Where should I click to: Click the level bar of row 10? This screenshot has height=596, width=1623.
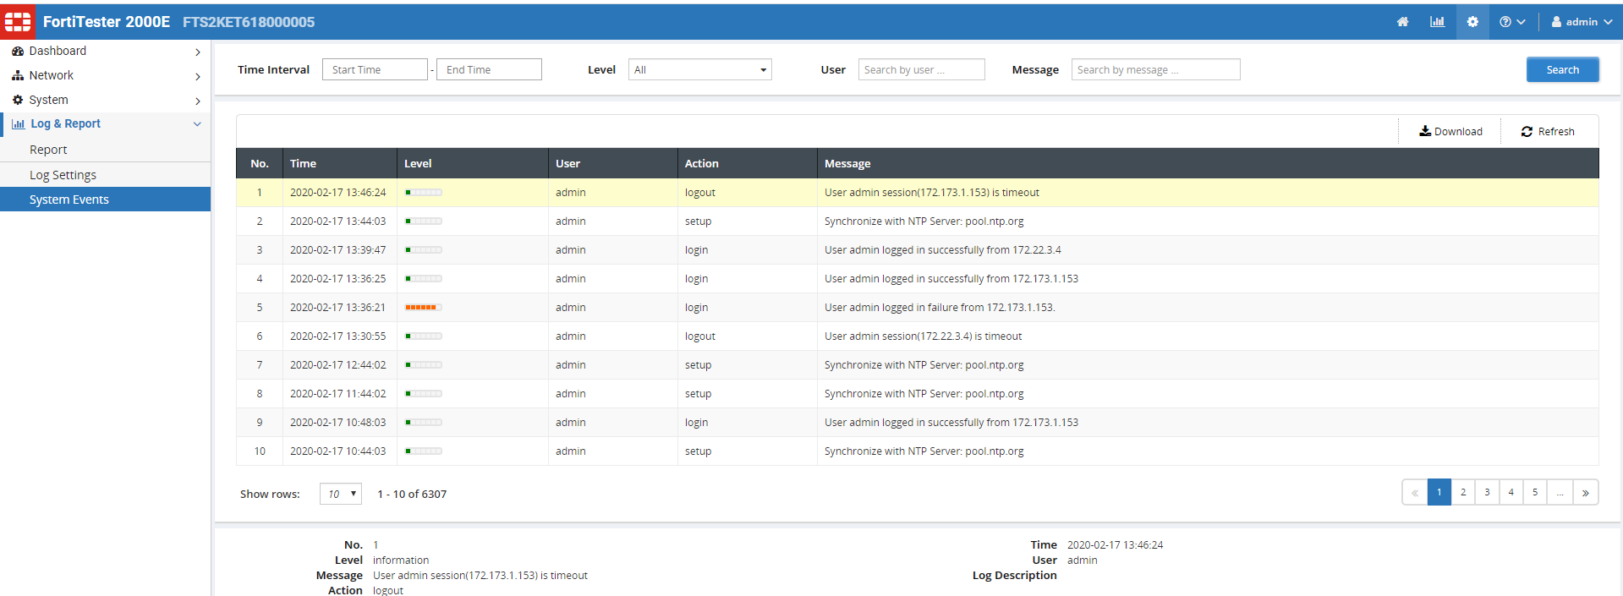[424, 451]
